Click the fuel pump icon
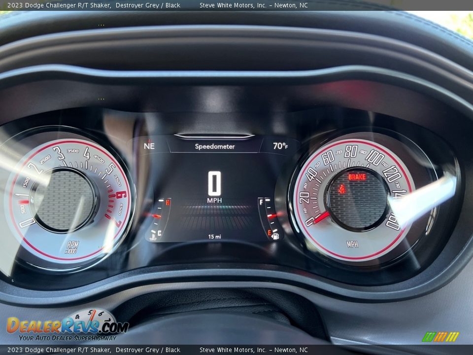 (x=275, y=236)
